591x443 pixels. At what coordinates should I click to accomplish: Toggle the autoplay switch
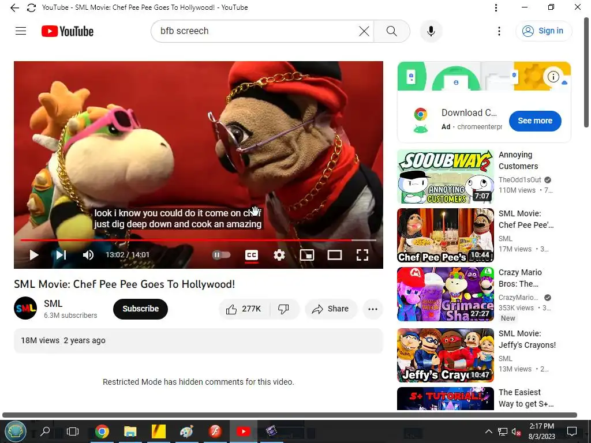click(221, 255)
